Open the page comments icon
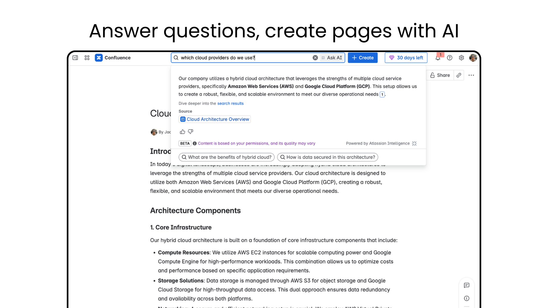This screenshot has height=308, width=548. click(467, 285)
